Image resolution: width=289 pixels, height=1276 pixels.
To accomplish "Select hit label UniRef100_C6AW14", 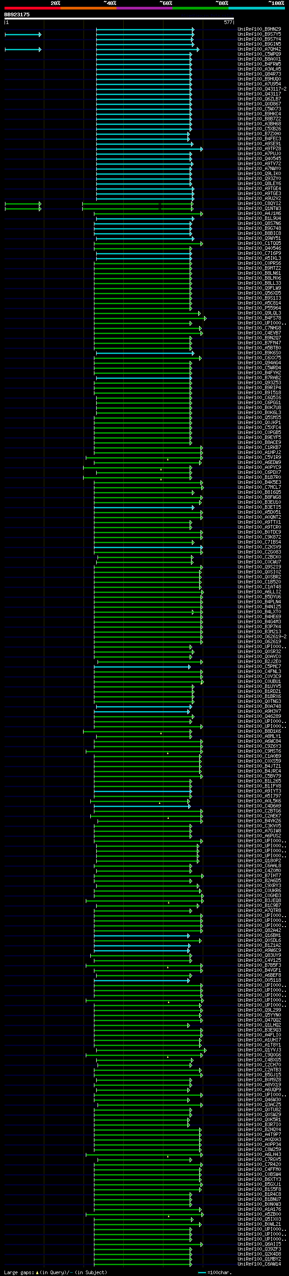I will click(x=259, y=1264).
